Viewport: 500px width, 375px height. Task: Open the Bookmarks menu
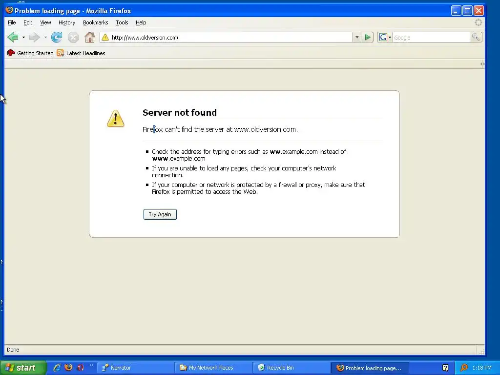95,22
